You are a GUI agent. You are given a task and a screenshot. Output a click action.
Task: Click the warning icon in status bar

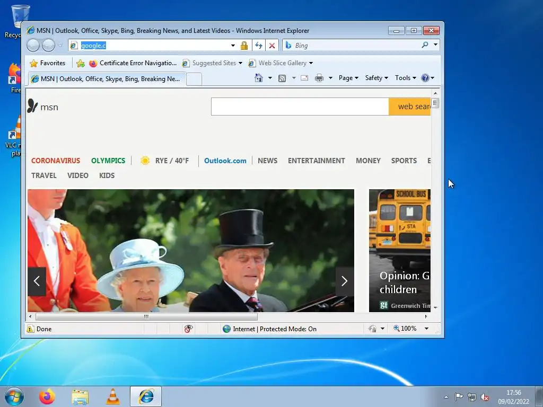[30, 329]
